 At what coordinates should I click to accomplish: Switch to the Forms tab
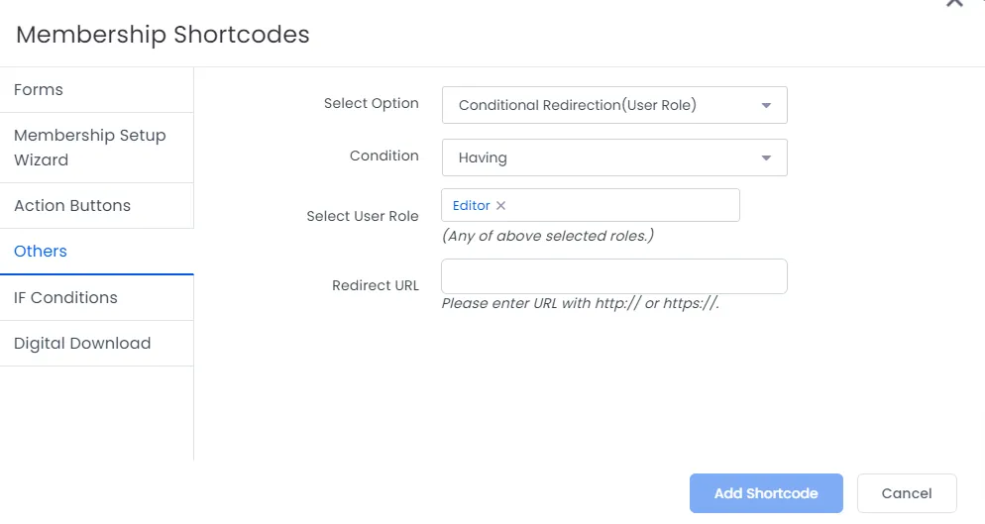click(x=97, y=90)
